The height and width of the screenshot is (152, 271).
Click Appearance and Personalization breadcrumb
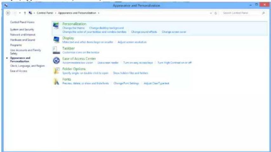point(77,13)
